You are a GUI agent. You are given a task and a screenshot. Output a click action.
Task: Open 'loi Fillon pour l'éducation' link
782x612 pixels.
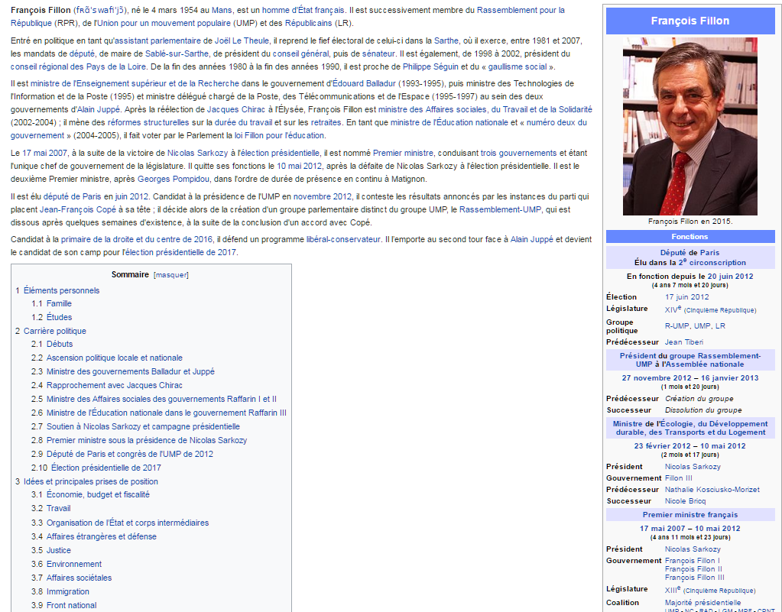pos(279,135)
